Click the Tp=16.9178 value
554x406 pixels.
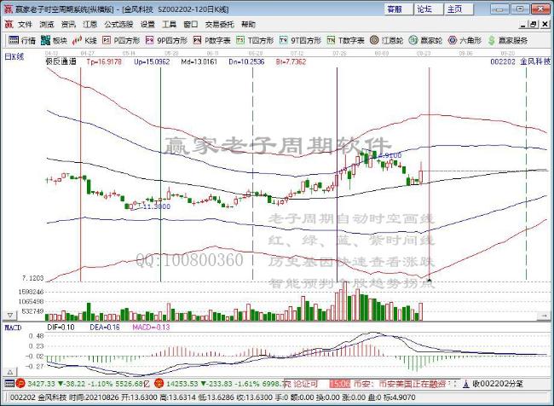pyautogui.click(x=104, y=62)
